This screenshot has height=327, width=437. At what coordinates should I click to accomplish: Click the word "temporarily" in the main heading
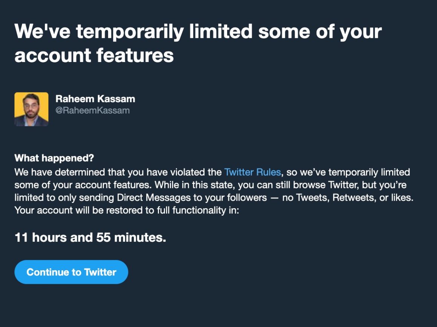pos(129,32)
